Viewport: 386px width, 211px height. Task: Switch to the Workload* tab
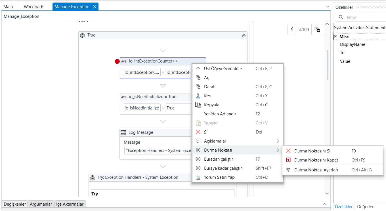click(34, 7)
